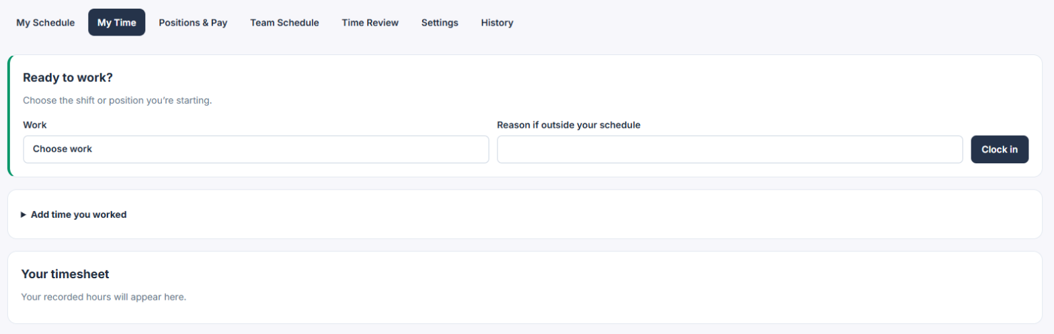View the History tab
The image size is (1054, 334).
(497, 22)
